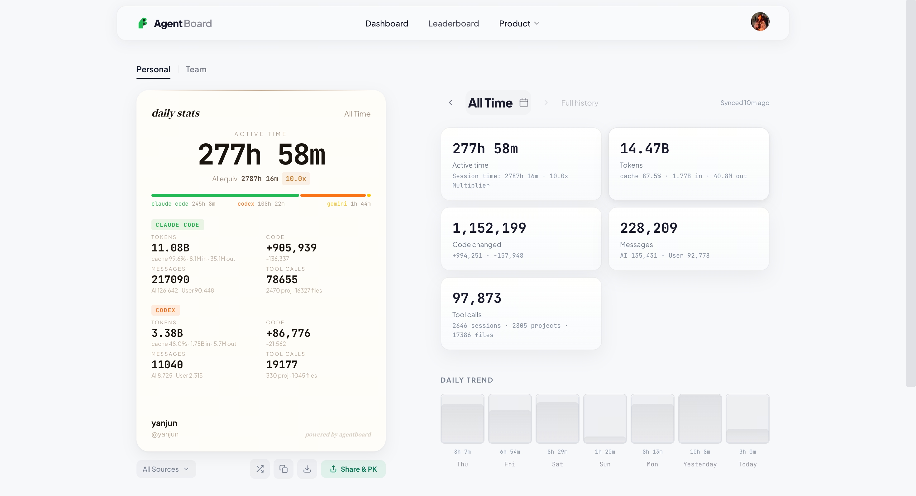Switch to the Team tab
The height and width of the screenshot is (496, 916).
(x=196, y=69)
